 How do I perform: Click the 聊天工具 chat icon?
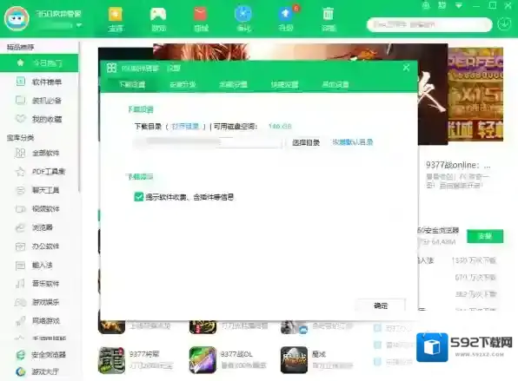20,190
